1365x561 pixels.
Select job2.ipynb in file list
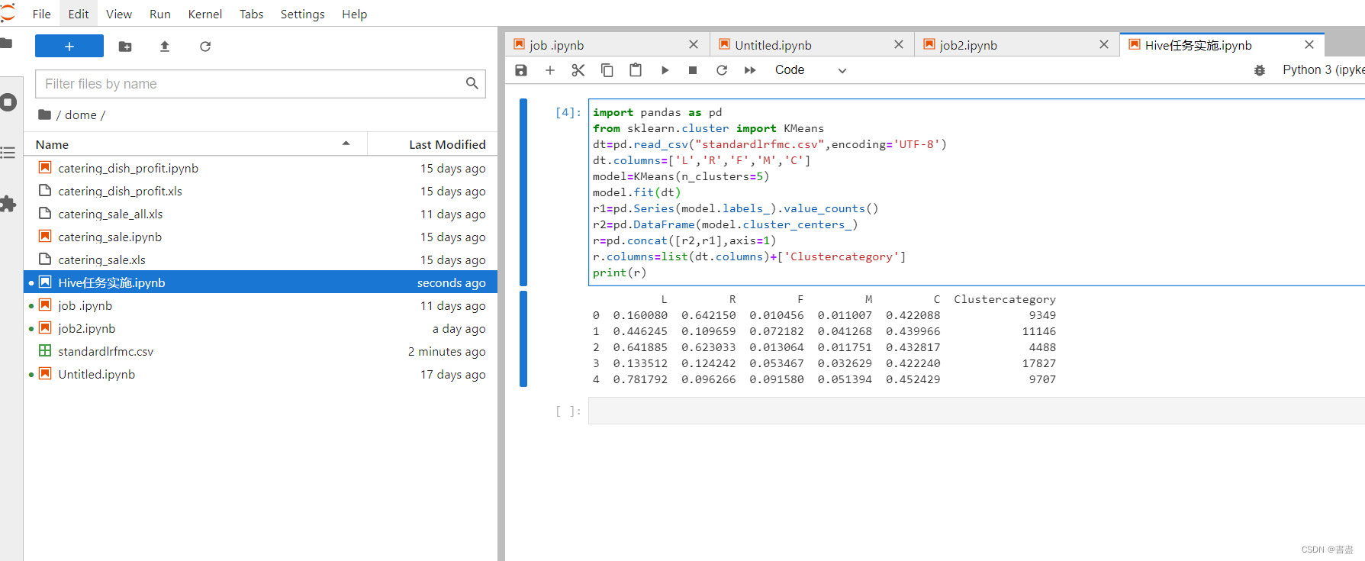pyautogui.click(x=260, y=328)
